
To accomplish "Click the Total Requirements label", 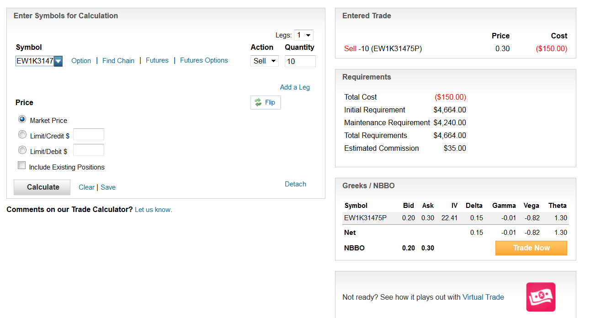I will [x=376, y=135].
